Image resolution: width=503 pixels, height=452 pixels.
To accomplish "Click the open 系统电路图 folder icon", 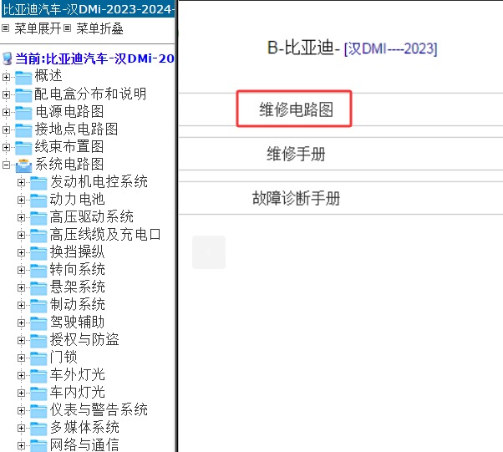I will point(23,165).
